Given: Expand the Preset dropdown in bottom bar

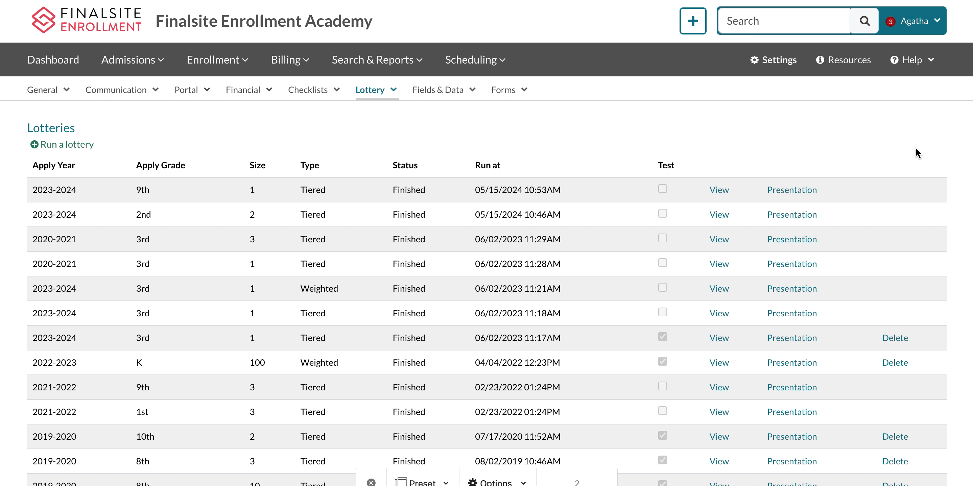Looking at the screenshot, I should pyautogui.click(x=422, y=482).
